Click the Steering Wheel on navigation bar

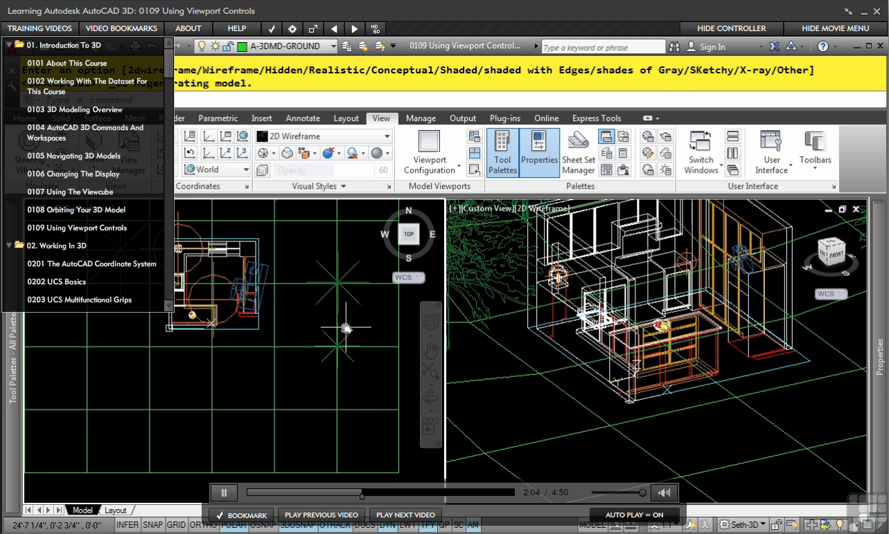(430, 322)
